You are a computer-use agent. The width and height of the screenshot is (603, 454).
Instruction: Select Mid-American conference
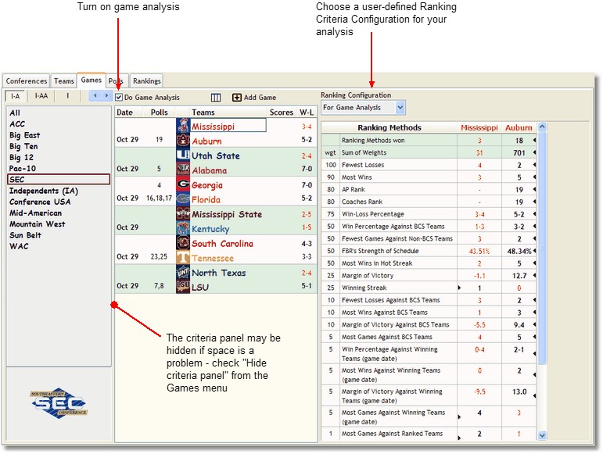[35, 213]
